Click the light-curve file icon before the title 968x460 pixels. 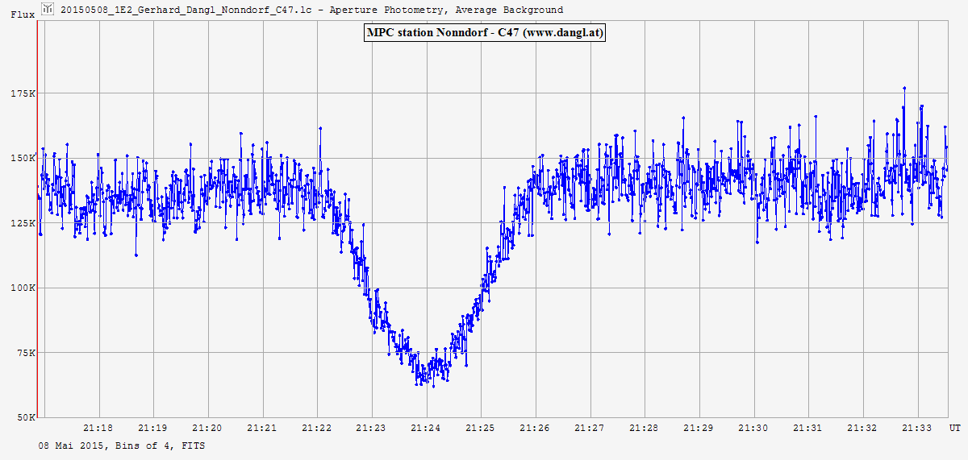48,9
